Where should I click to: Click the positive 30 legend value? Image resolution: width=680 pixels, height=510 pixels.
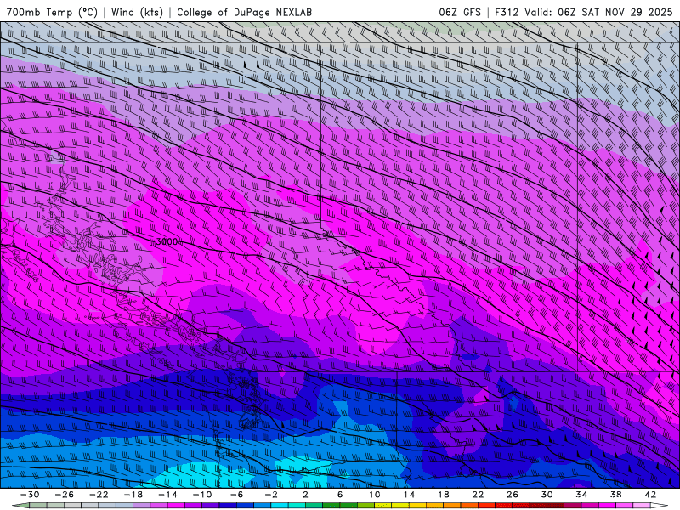547,495
